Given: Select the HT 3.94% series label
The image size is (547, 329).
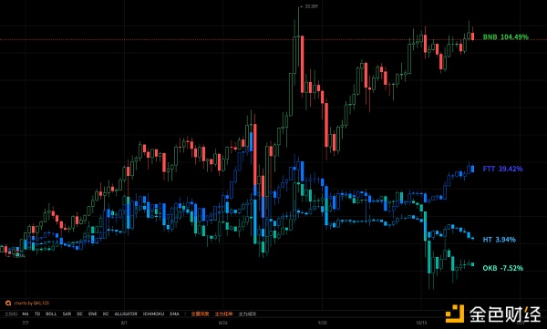Looking at the screenshot, I should 500,240.
